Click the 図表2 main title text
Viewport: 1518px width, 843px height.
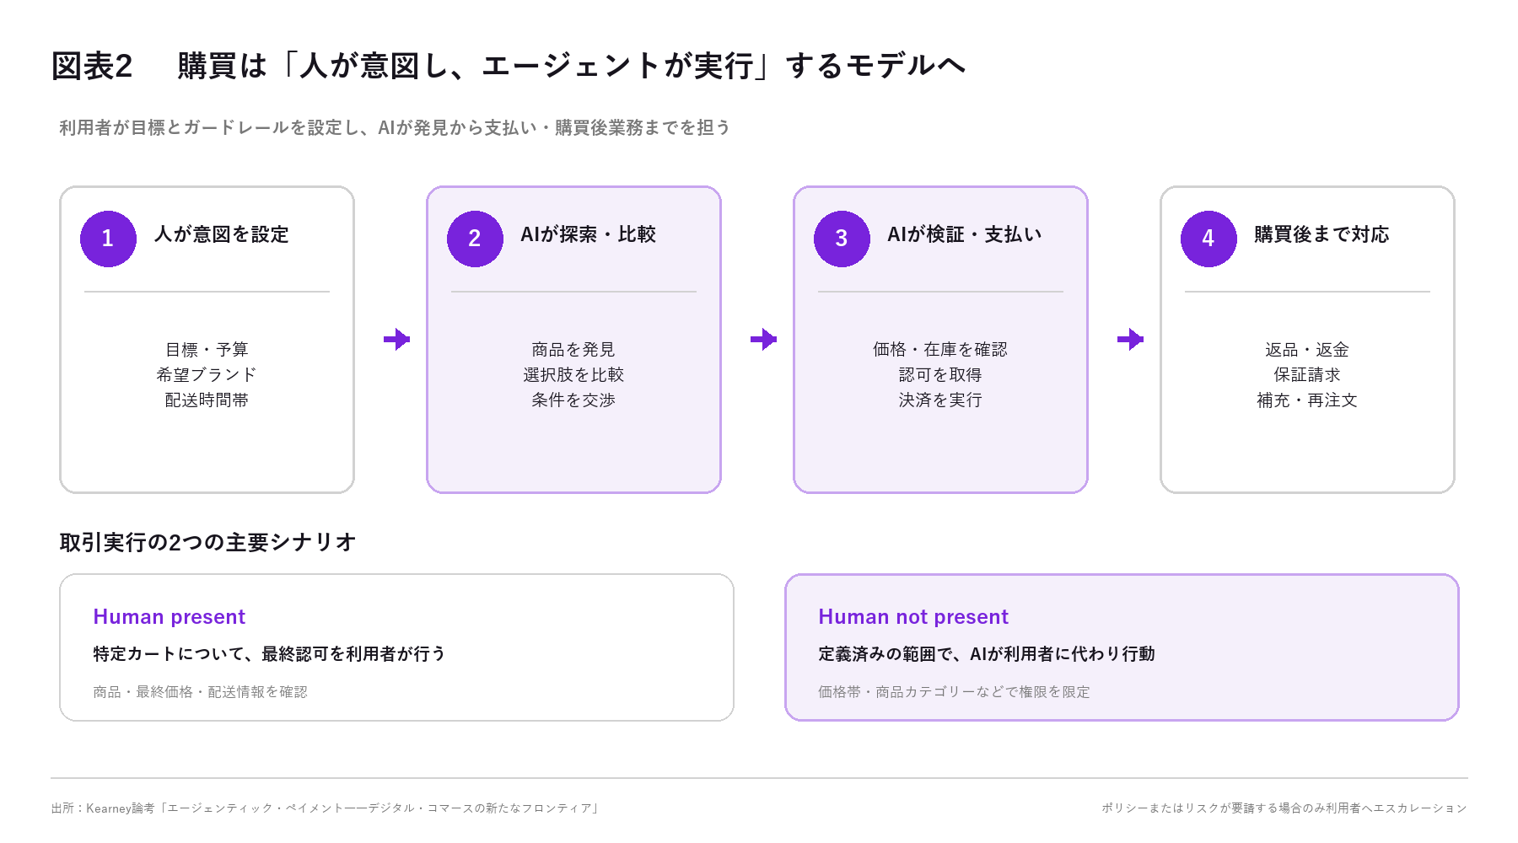coord(508,66)
